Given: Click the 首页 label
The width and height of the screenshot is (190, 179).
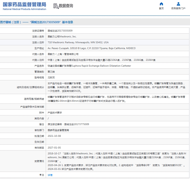Looking at the screenshot, I should (161, 8).
